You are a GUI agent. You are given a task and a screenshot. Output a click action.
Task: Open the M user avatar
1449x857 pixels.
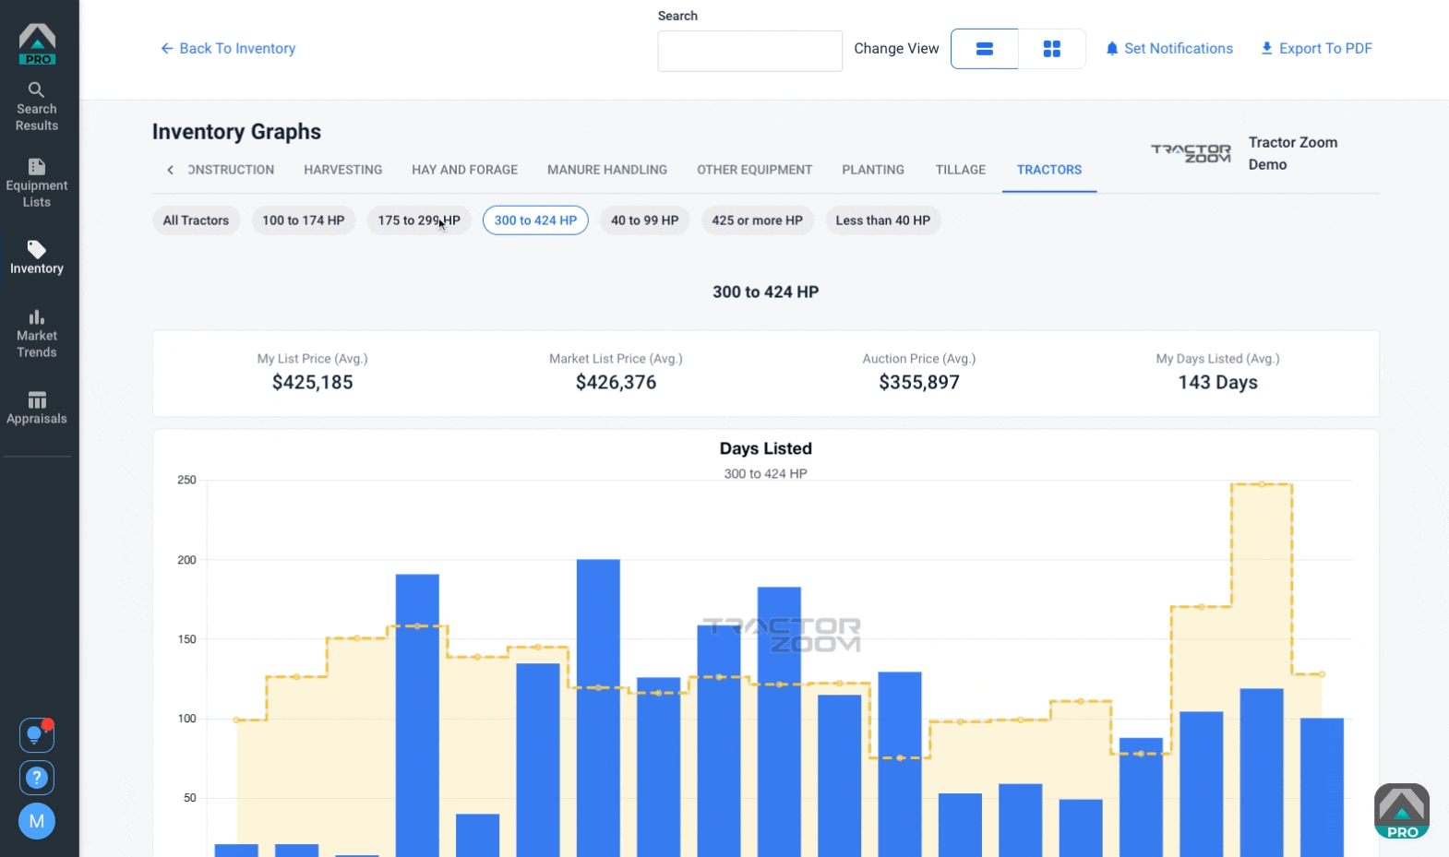click(37, 821)
